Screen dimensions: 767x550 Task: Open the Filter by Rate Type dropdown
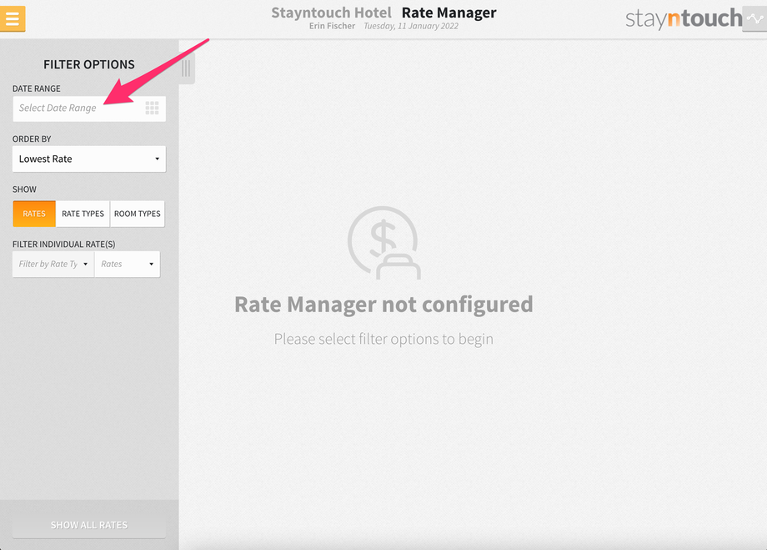tap(53, 265)
